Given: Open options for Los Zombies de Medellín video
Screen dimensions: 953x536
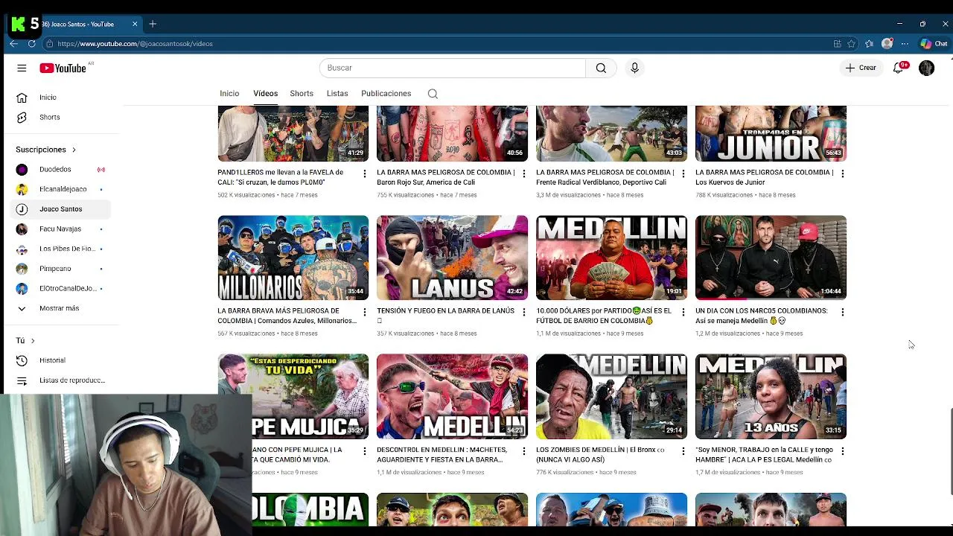Looking at the screenshot, I should coord(683,451).
